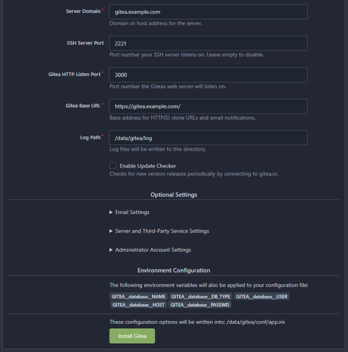The image size is (348, 352).
Task: Select the Gitea HTTP Listen Port field
Action: pyautogui.click(x=208, y=75)
